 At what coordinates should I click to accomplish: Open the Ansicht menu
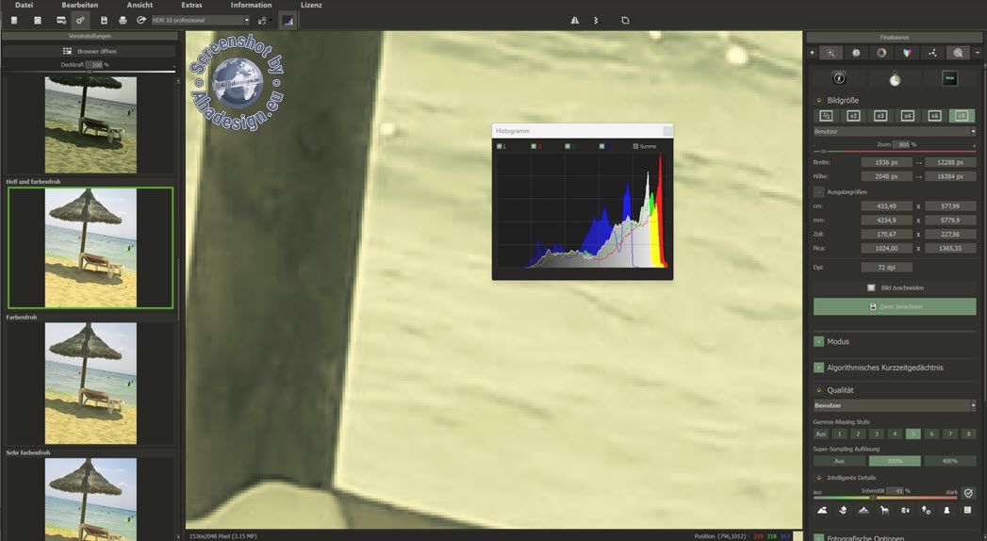(x=140, y=5)
